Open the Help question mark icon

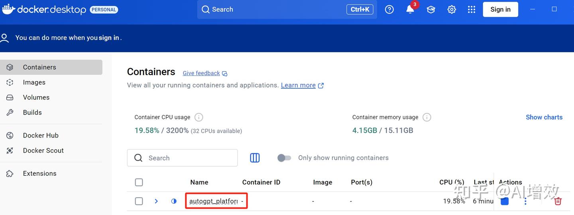pyautogui.click(x=389, y=10)
